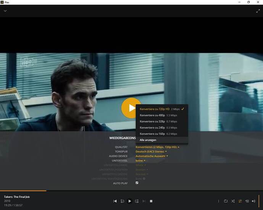Click the play button in the control bar
Image resolution: width=263 pixels, height=210 pixels.
[x=129, y=201]
